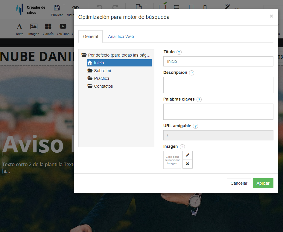Click the URL amigable field
Screen dimensions: 283x232
pyautogui.click(x=218, y=135)
